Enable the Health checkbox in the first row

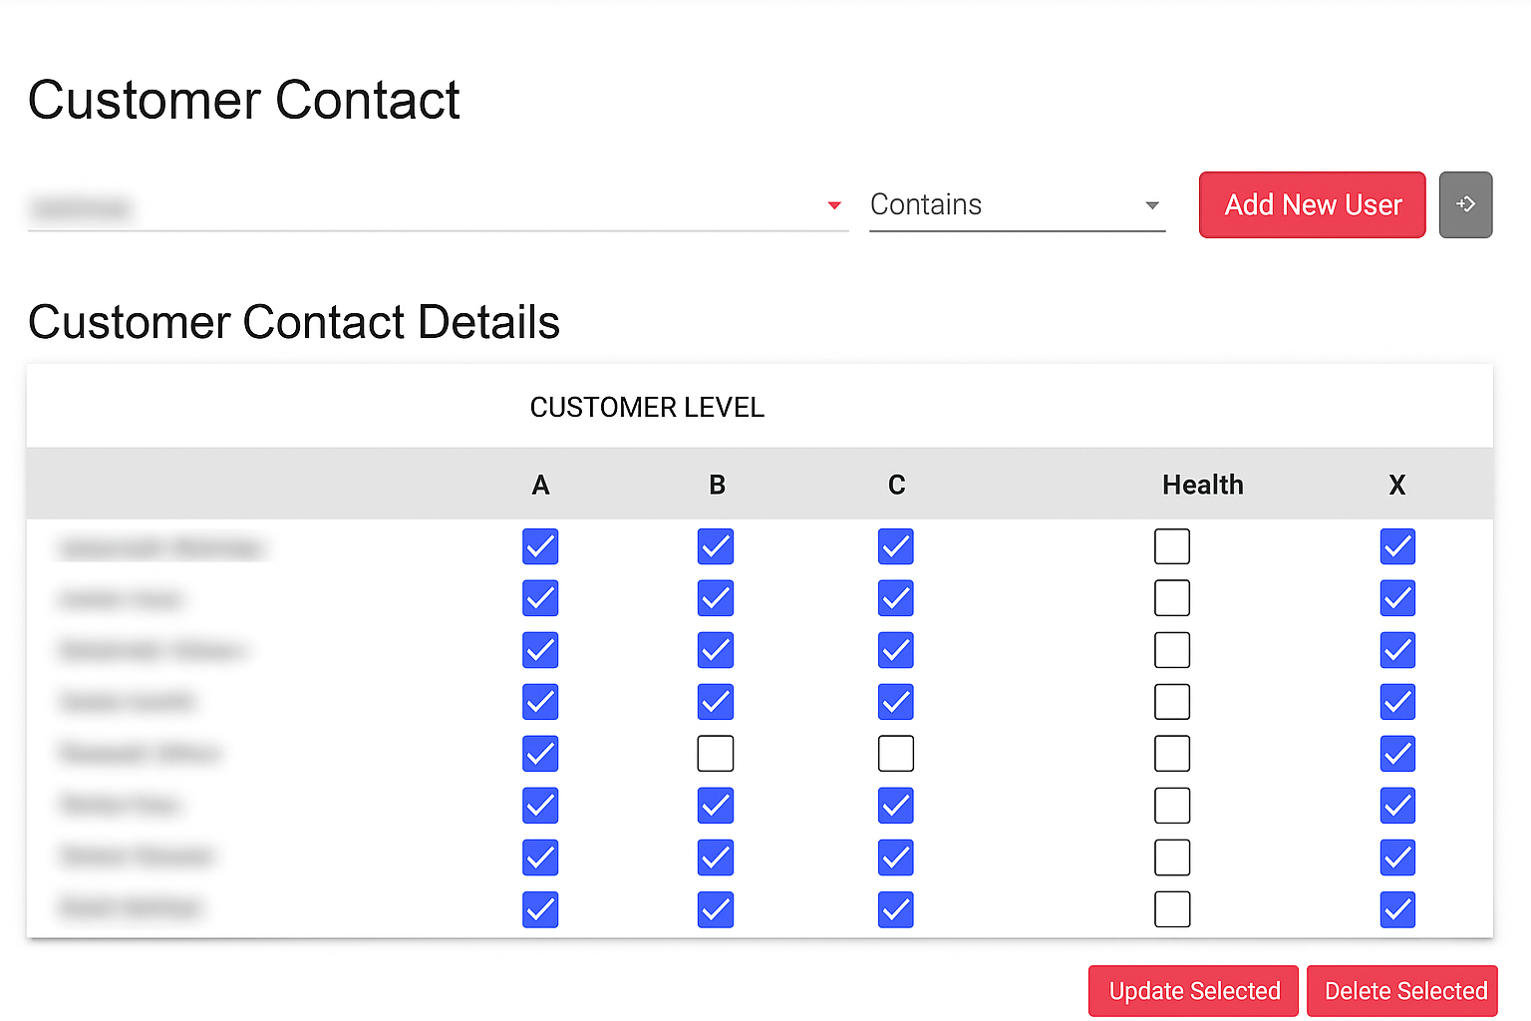click(x=1172, y=546)
